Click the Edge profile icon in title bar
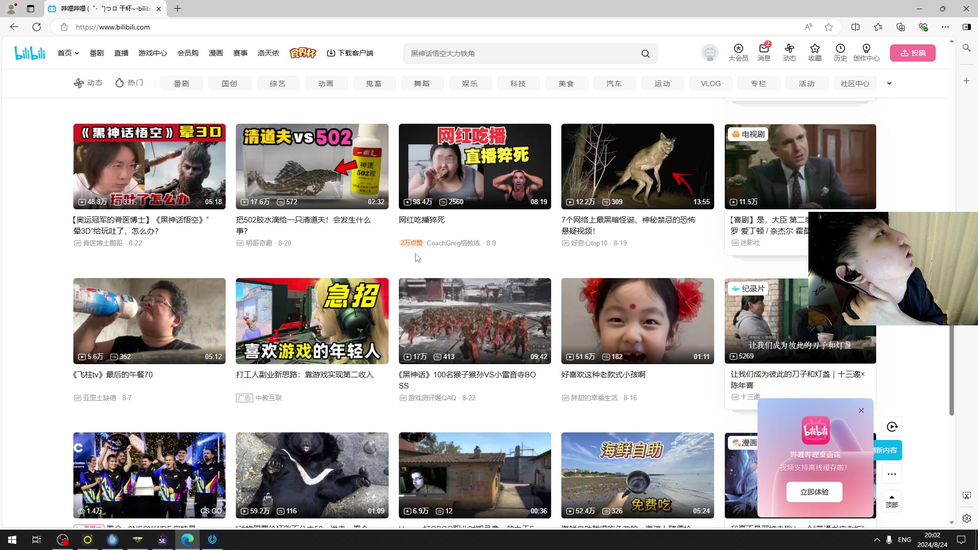 point(11,9)
